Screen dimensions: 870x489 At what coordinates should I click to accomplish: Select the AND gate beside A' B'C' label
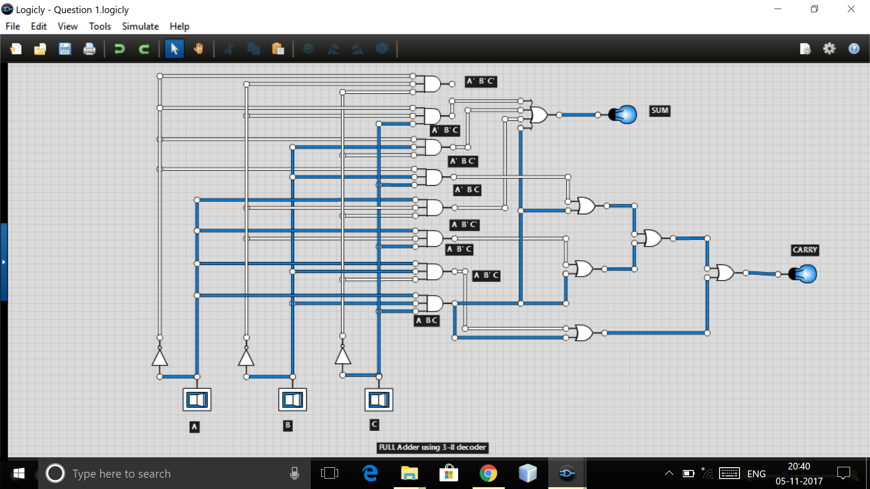tap(432, 84)
